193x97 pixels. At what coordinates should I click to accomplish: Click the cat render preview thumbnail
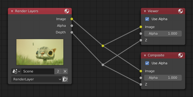pos(40,52)
